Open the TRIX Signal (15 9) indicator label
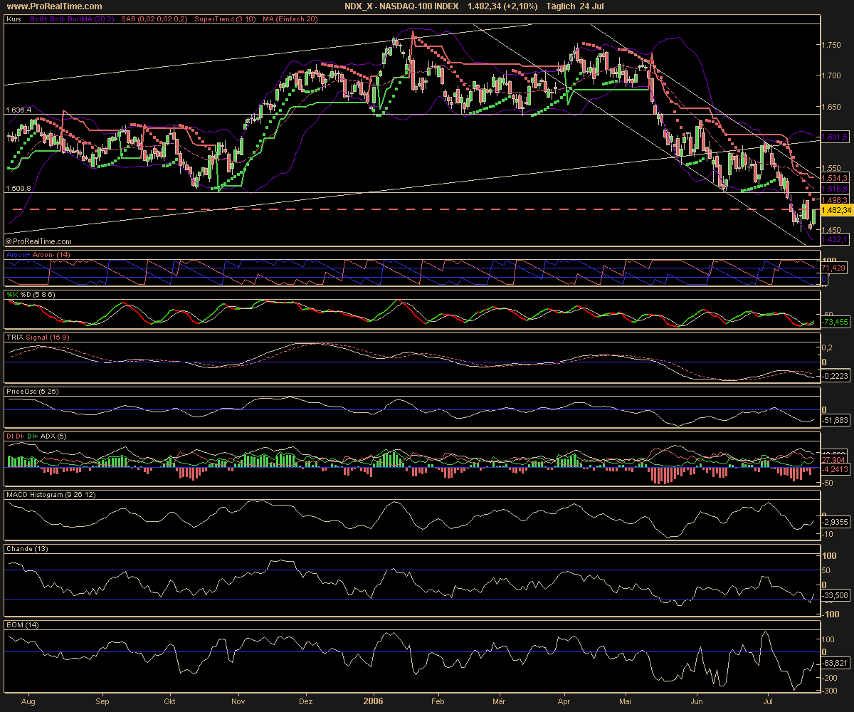854x712 pixels. [37, 336]
